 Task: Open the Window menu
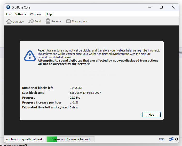click(36, 14)
